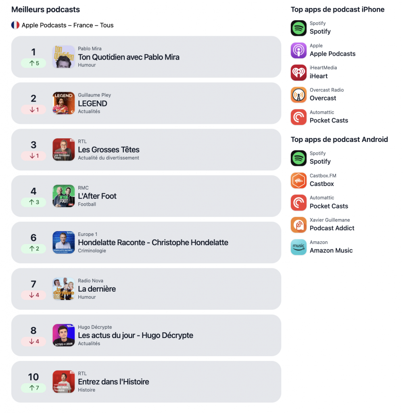Click the Podcast Addict app icon
The width and height of the screenshot is (403, 413).
299,225
